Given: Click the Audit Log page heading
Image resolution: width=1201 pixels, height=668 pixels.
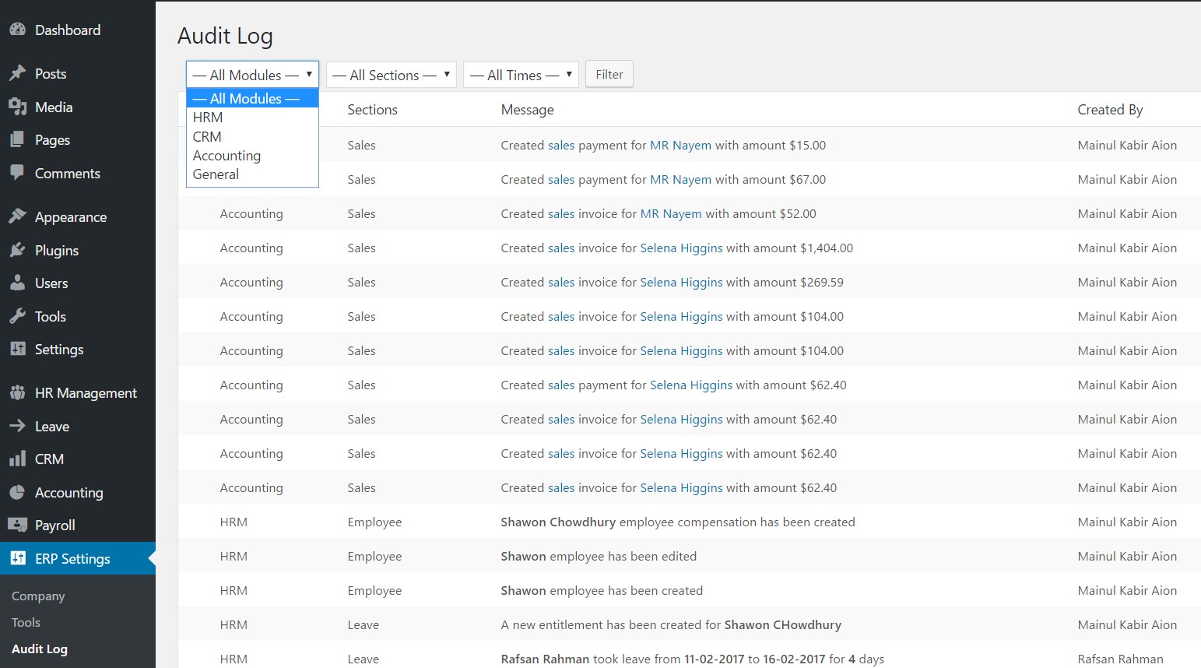Looking at the screenshot, I should (x=225, y=36).
